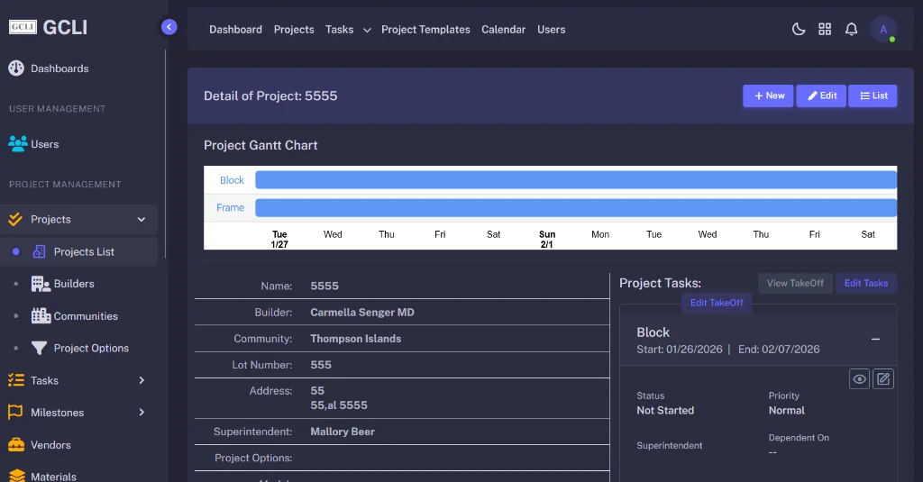923x482 pixels.
Task: Click the New project button
Action: 768,95
